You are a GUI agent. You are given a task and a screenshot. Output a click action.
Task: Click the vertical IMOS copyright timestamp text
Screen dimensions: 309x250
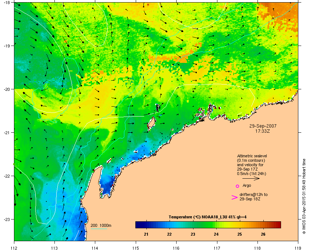pyautogui.click(x=304, y=196)
